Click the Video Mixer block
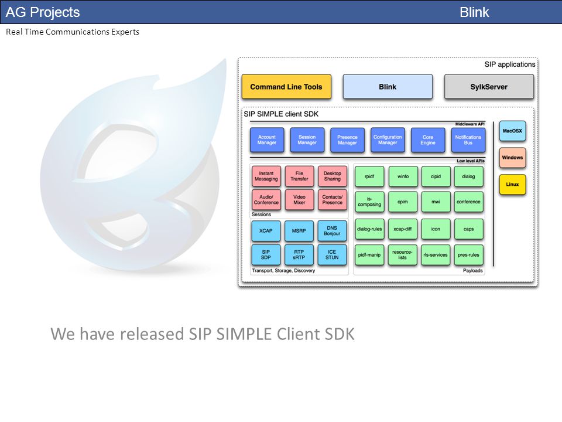 click(x=299, y=199)
